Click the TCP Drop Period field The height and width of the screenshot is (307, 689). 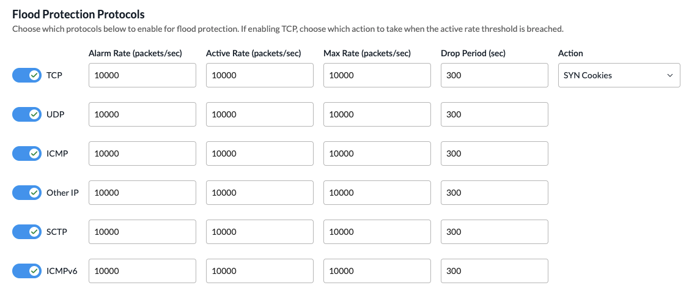pos(495,75)
